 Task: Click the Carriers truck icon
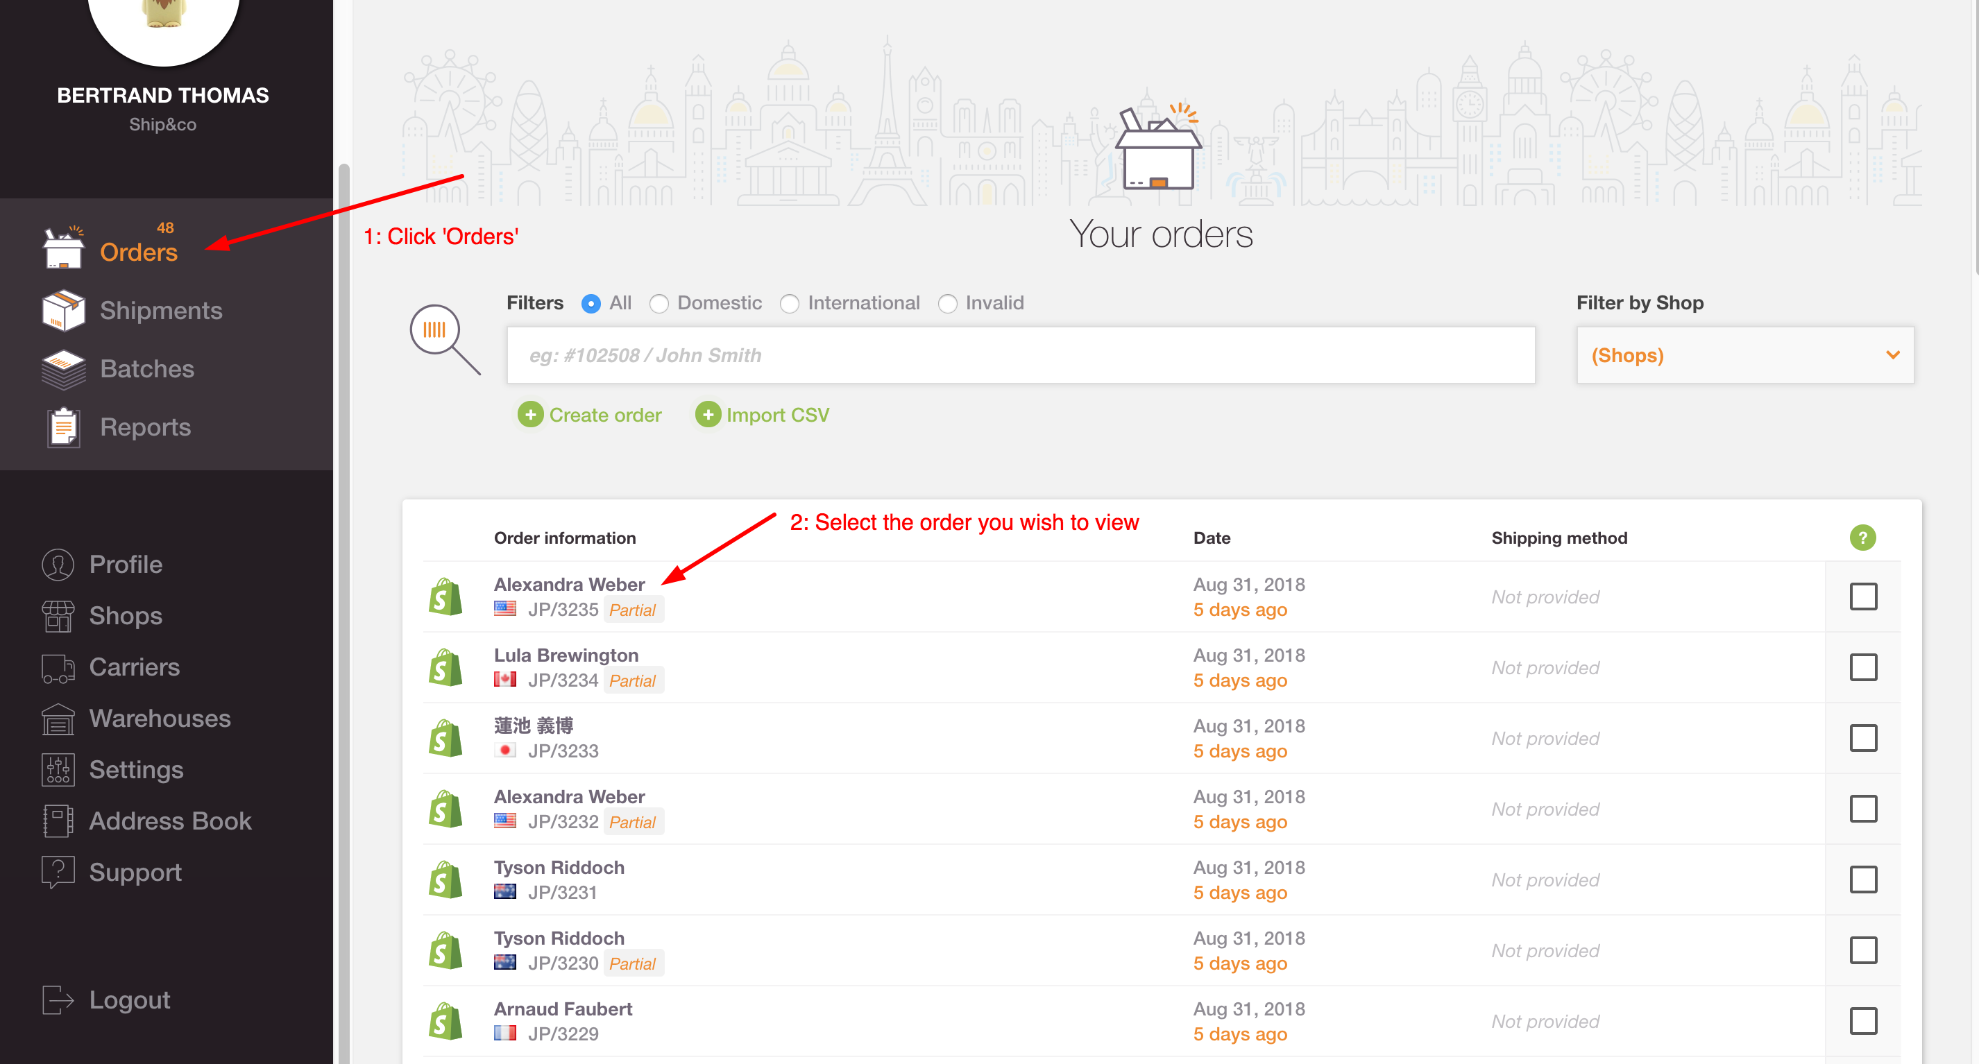pos(58,667)
